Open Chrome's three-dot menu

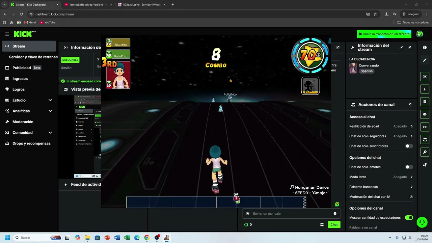point(427,14)
